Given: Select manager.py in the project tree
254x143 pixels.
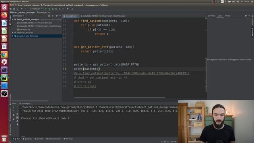Looking at the screenshot, I should click(23, 29).
